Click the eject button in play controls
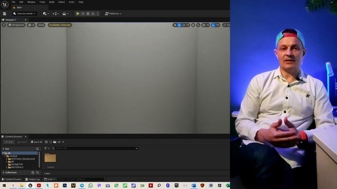337x189 pixels. tap(93, 14)
